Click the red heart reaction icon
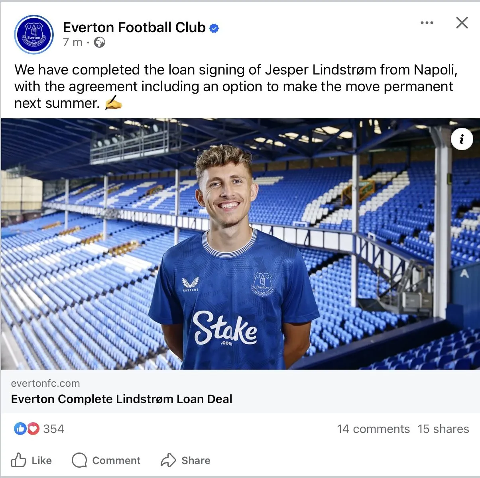Image resolution: width=480 pixels, height=478 pixels. point(33,429)
